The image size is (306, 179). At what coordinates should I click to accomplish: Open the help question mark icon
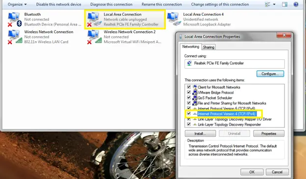(296, 4)
